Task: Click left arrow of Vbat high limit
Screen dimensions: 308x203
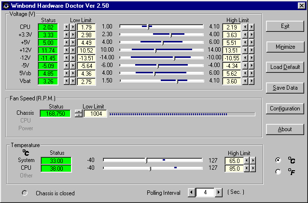Action: pyautogui.click(x=245, y=81)
